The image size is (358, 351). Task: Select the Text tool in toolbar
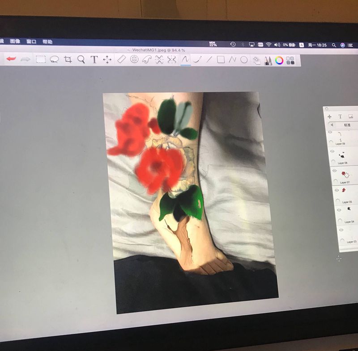pos(94,59)
